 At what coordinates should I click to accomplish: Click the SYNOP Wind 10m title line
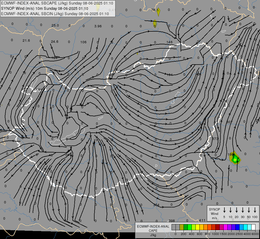pyautogui.click(x=44, y=8)
